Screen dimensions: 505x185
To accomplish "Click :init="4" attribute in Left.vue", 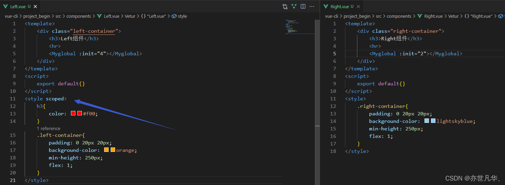I will (93, 54).
